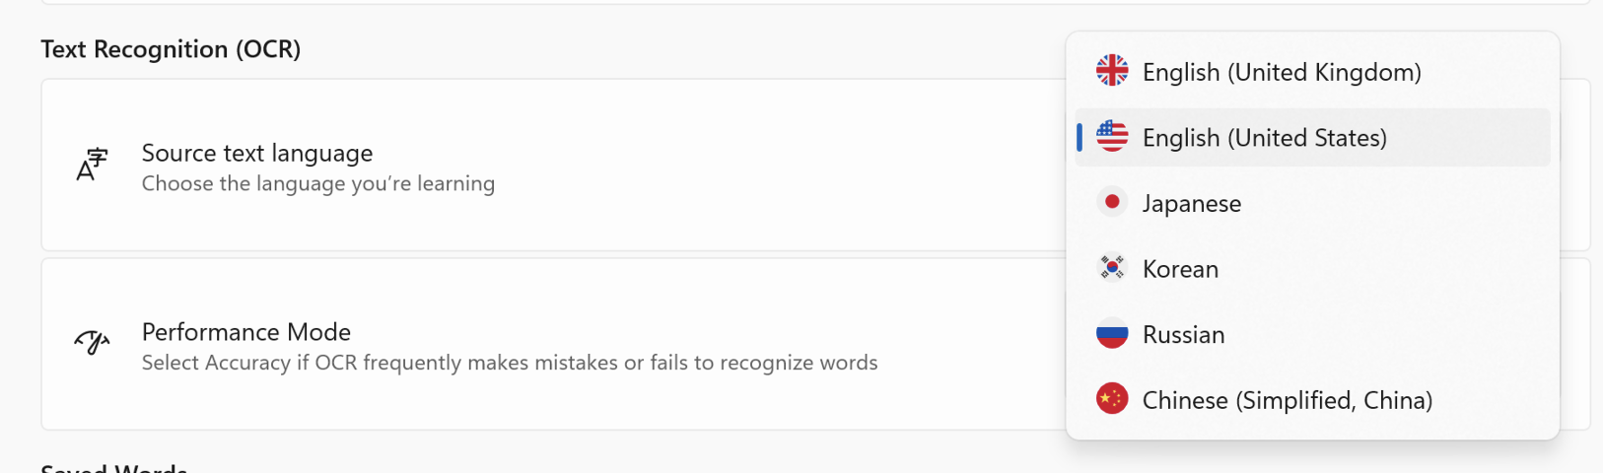Click the blue selection indicator beside United States

click(x=1080, y=137)
